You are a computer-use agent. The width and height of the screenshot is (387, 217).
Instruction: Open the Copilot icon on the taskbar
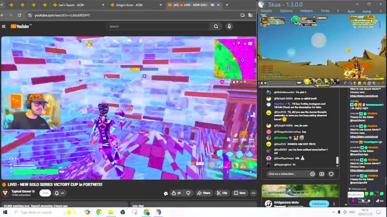click(x=87, y=212)
